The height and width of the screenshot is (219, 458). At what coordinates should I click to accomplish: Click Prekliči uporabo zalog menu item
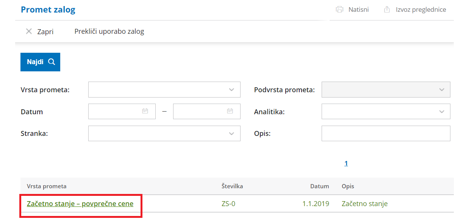(109, 32)
